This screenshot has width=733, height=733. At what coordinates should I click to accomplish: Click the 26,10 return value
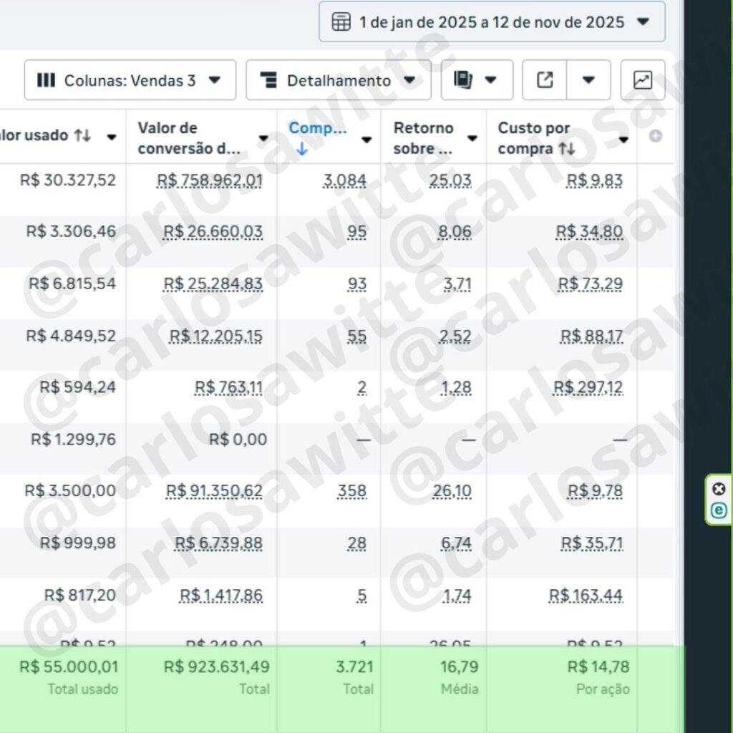coord(452,491)
